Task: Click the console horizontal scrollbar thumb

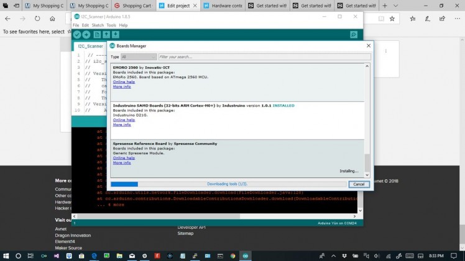Action: pos(159,216)
